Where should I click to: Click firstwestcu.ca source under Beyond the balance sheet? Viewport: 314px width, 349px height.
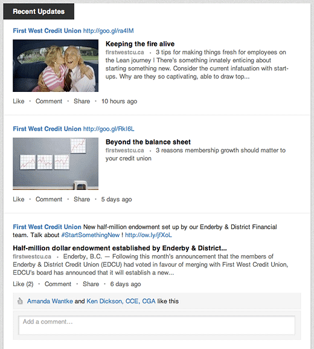pyautogui.click(x=124, y=151)
